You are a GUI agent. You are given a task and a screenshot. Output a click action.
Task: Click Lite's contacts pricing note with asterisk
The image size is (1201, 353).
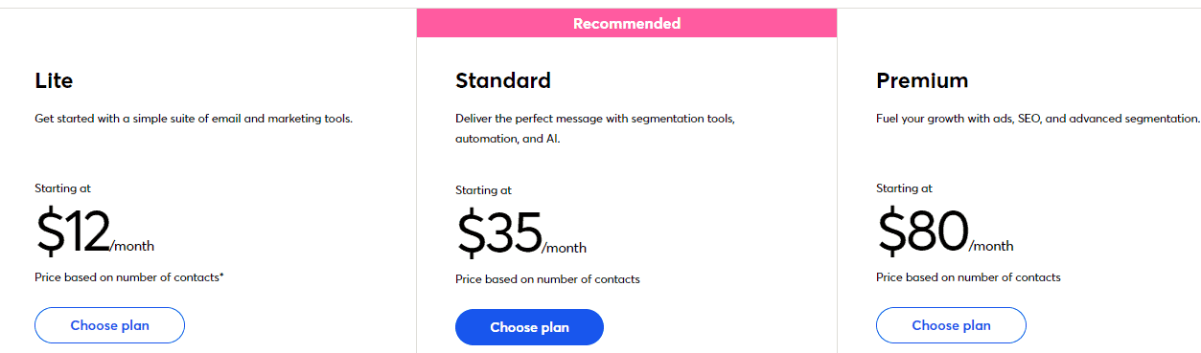(129, 277)
